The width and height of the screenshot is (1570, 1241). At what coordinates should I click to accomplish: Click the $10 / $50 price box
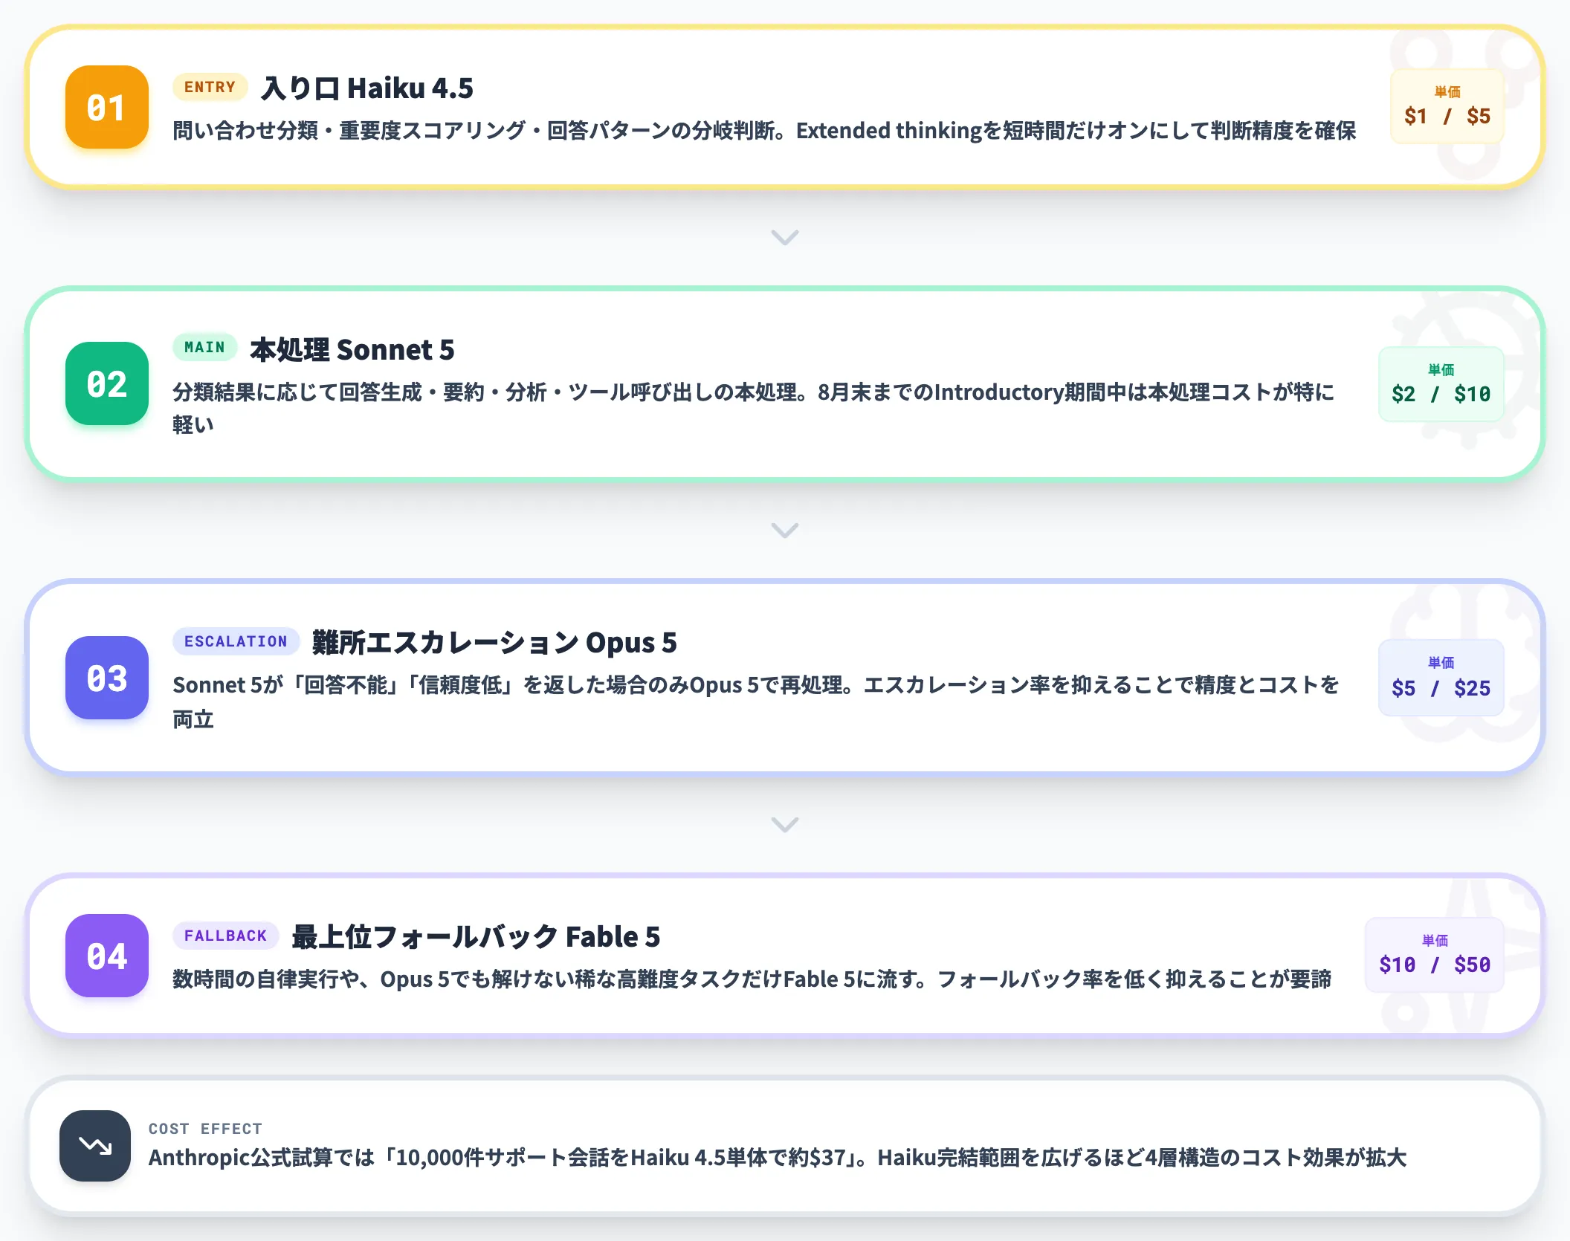[1435, 955]
